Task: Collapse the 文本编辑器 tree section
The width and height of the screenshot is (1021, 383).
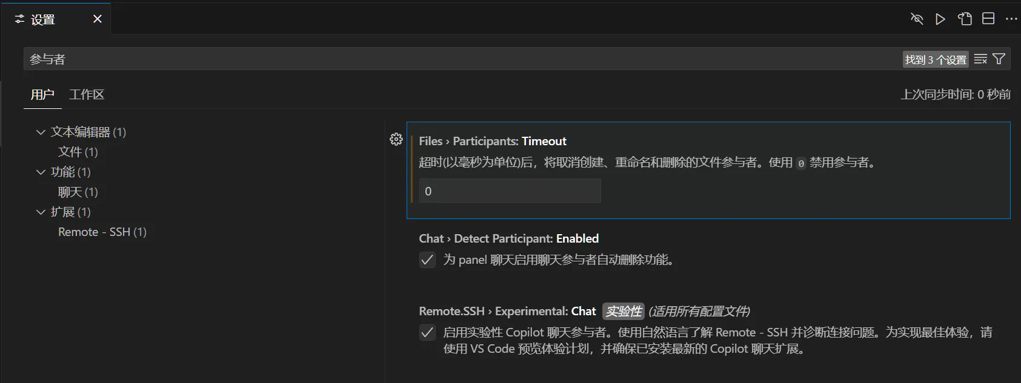Action: pyautogui.click(x=41, y=132)
